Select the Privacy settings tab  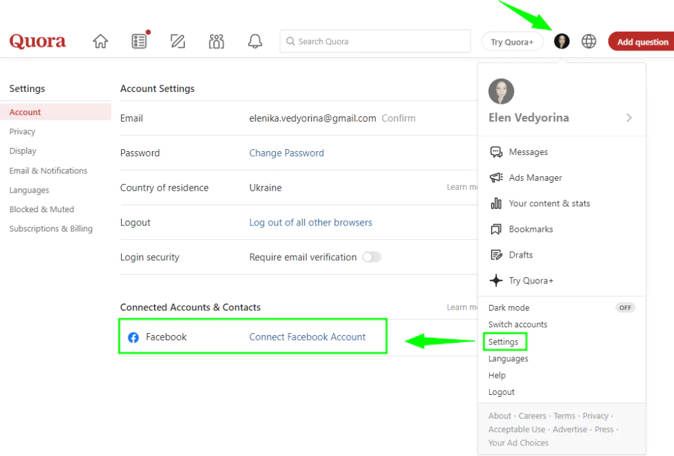(22, 131)
